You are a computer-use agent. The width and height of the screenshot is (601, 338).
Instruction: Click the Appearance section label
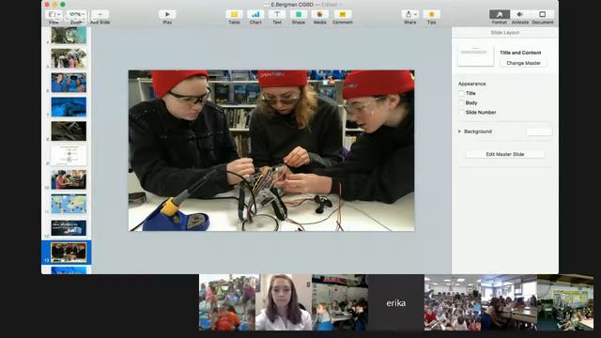pyautogui.click(x=471, y=84)
